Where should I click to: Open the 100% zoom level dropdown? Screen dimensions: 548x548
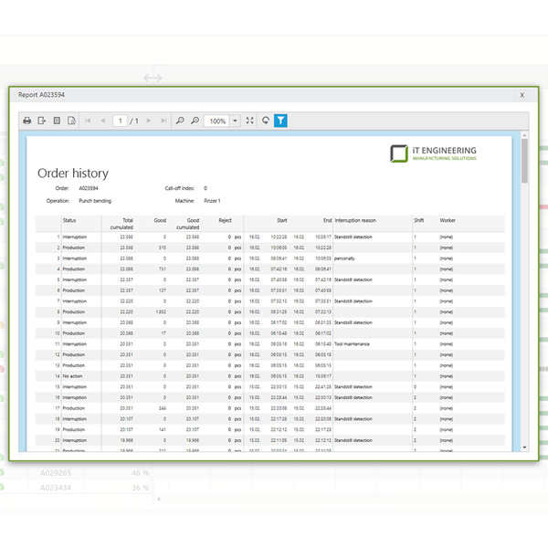235,121
